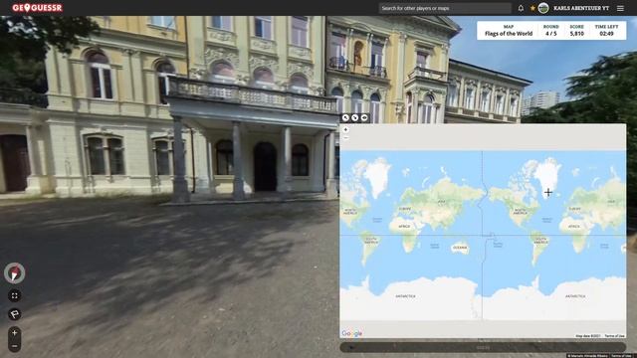Shrink the guess map with arrow icon

(x=354, y=117)
